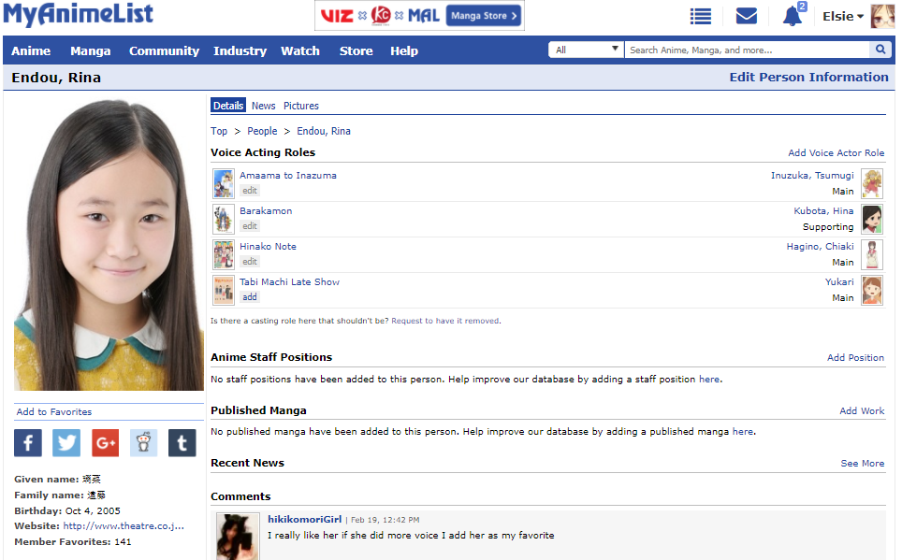902x560 pixels.
Task: Share the page on Google Plus
Action: [x=105, y=442]
